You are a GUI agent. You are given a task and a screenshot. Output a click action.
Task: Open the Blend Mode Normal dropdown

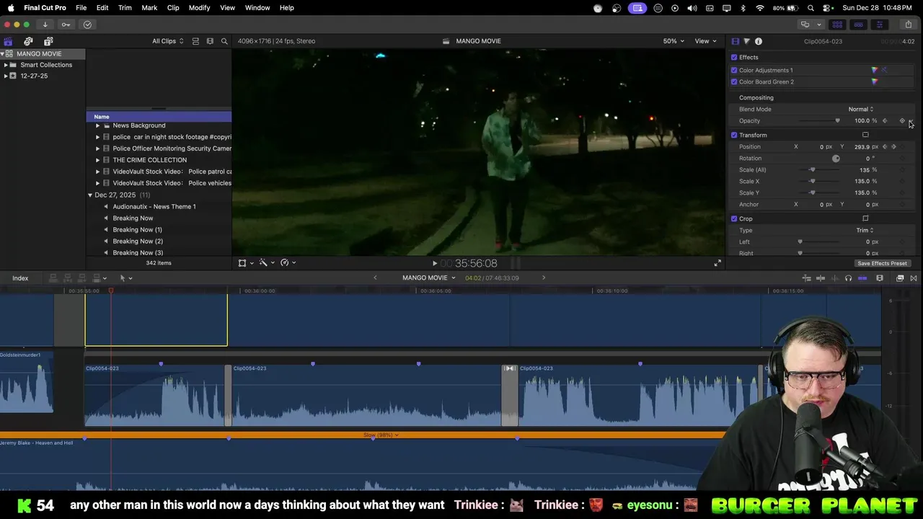coord(860,109)
